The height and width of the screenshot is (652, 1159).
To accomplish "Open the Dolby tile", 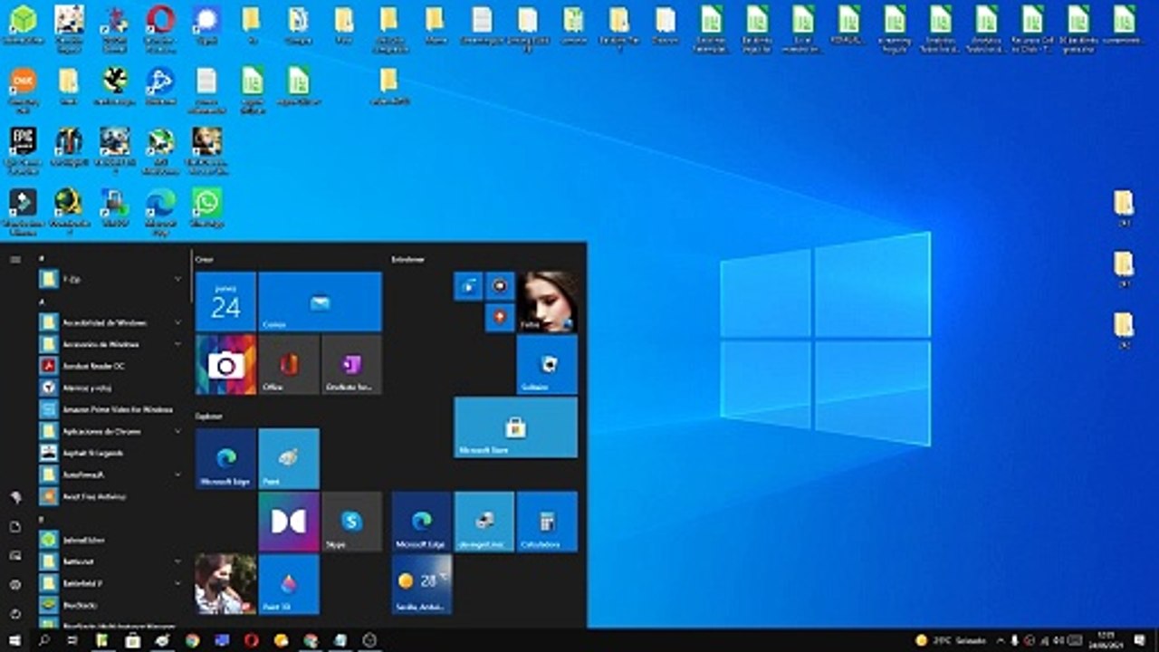I will [289, 522].
